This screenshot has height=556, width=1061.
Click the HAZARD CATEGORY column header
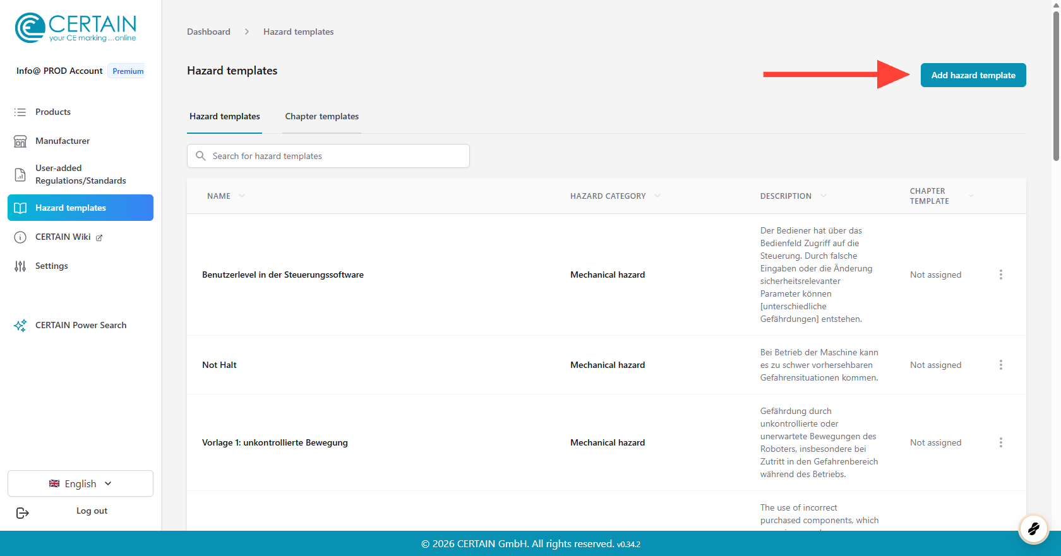tap(608, 196)
